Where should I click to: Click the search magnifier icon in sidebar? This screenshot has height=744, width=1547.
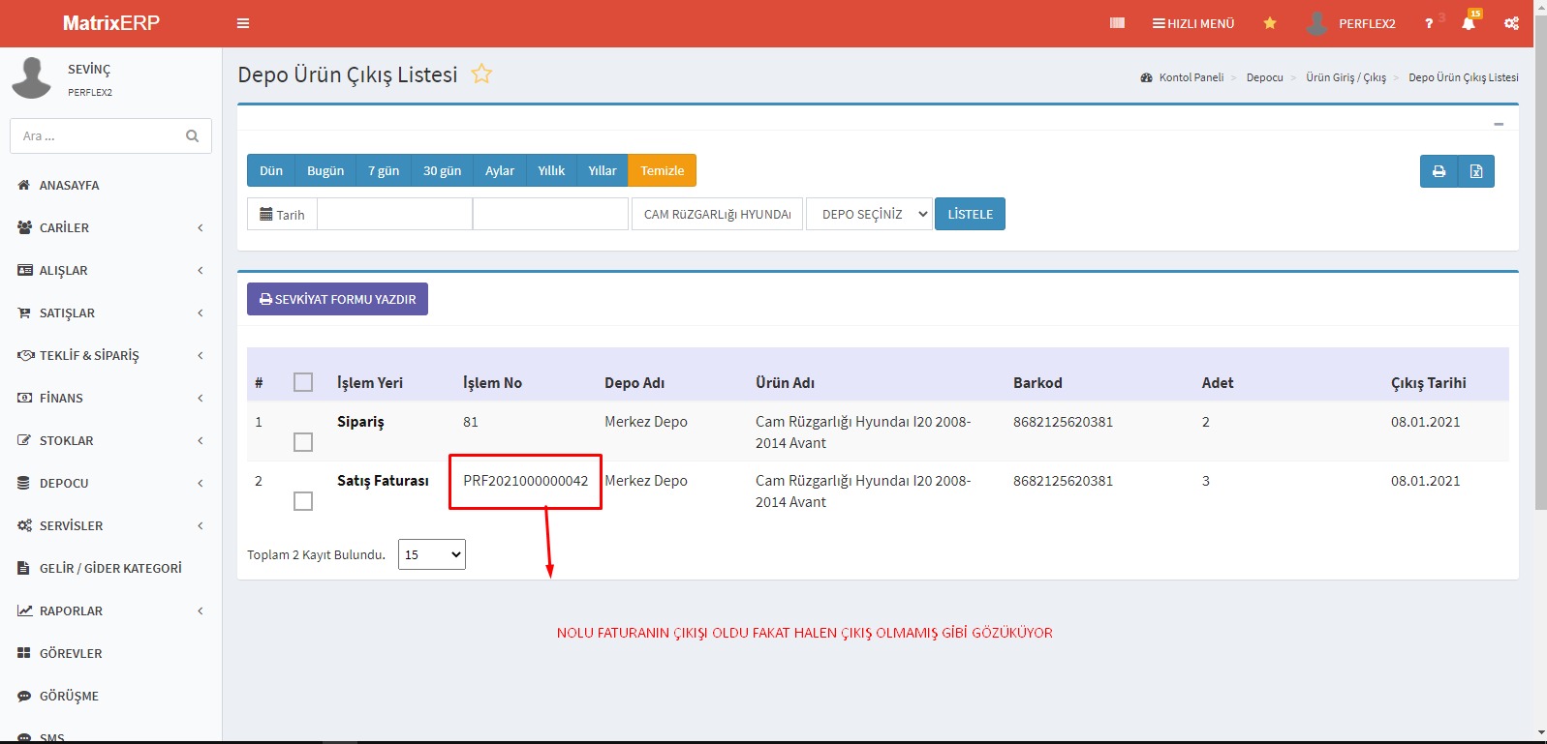coord(192,136)
